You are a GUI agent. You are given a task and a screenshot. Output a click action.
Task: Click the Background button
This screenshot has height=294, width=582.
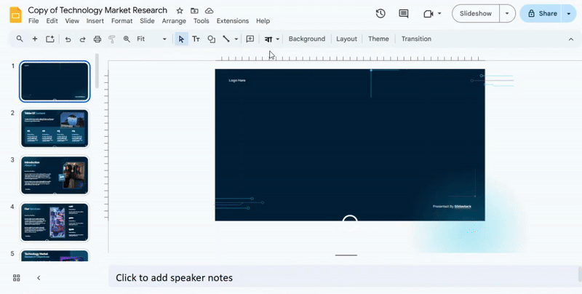(x=306, y=39)
